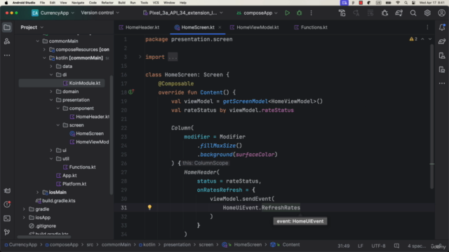Image resolution: width=449 pixels, height=252 pixels.
Task: Open the Logcat tool window icon
Action: (x=7, y=190)
